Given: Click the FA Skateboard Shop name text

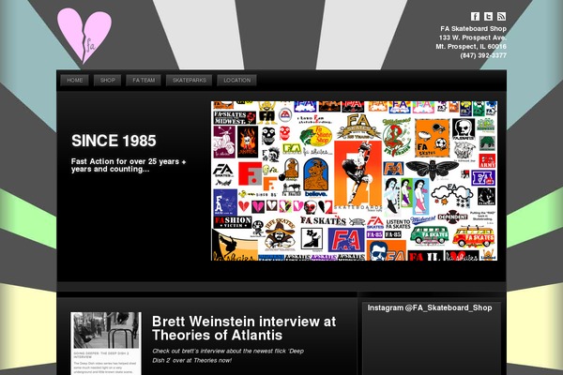Looking at the screenshot, I should point(473,29).
